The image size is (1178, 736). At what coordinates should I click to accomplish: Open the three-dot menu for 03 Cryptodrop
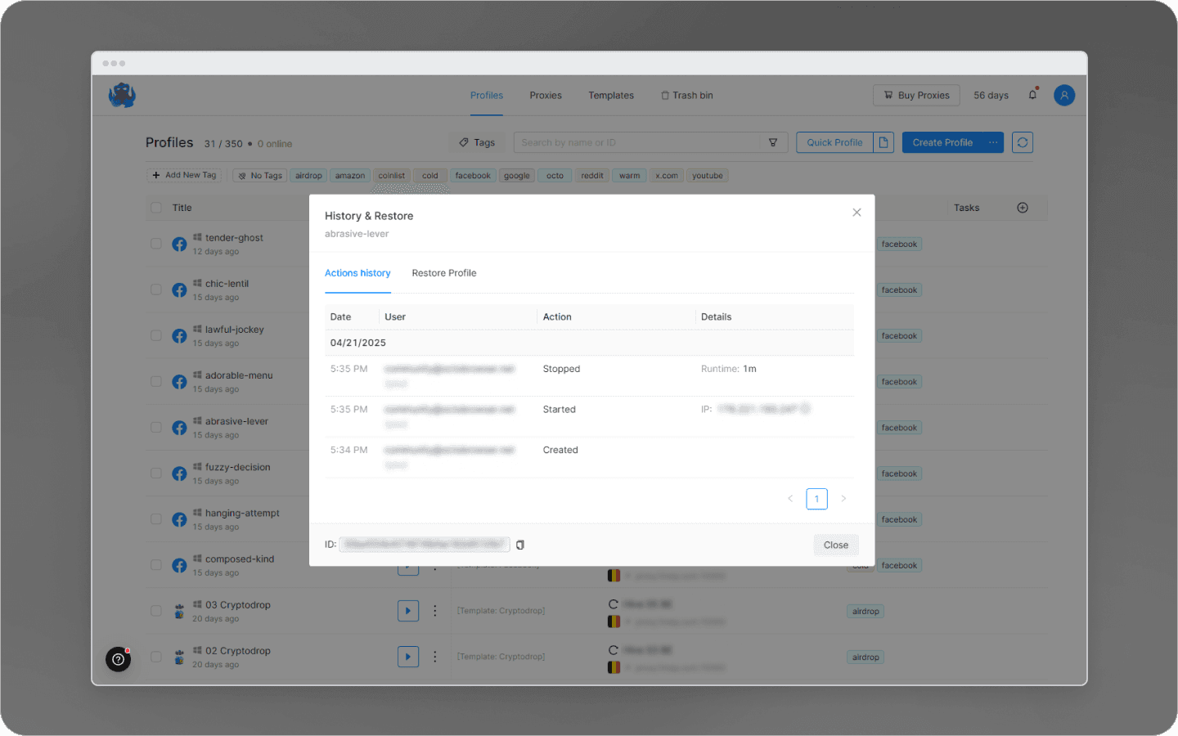point(435,611)
